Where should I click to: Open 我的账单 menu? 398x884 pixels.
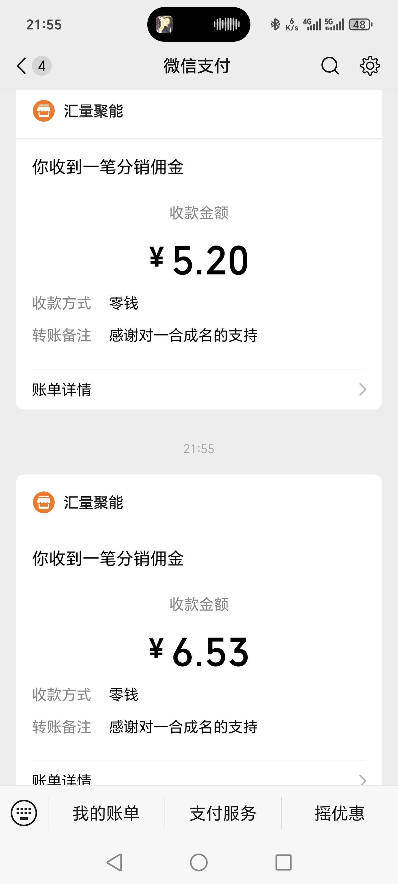coord(106,813)
